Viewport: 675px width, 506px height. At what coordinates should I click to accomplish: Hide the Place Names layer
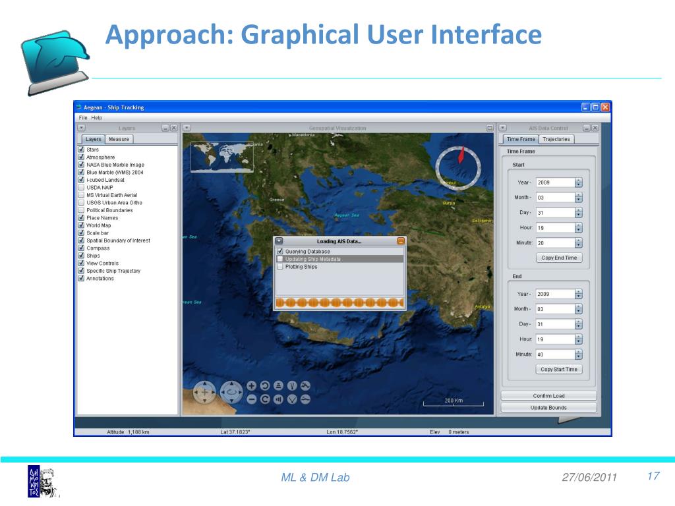tap(81, 217)
